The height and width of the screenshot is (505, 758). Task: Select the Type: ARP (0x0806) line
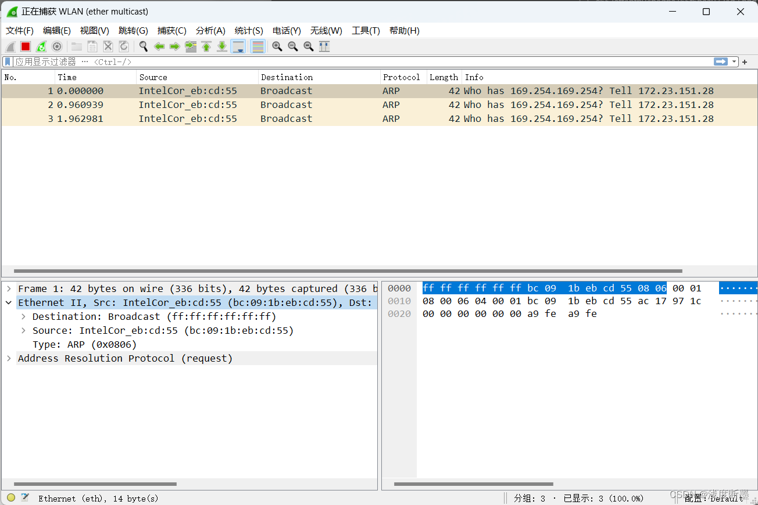click(85, 344)
